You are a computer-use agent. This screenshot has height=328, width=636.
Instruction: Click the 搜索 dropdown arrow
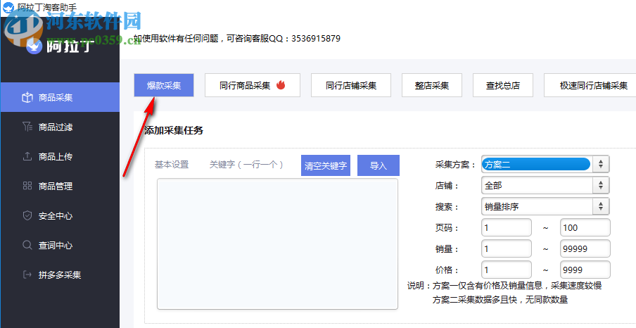pos(601,207)
